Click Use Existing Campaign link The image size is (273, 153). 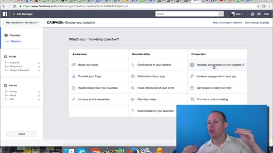point(257,23)
